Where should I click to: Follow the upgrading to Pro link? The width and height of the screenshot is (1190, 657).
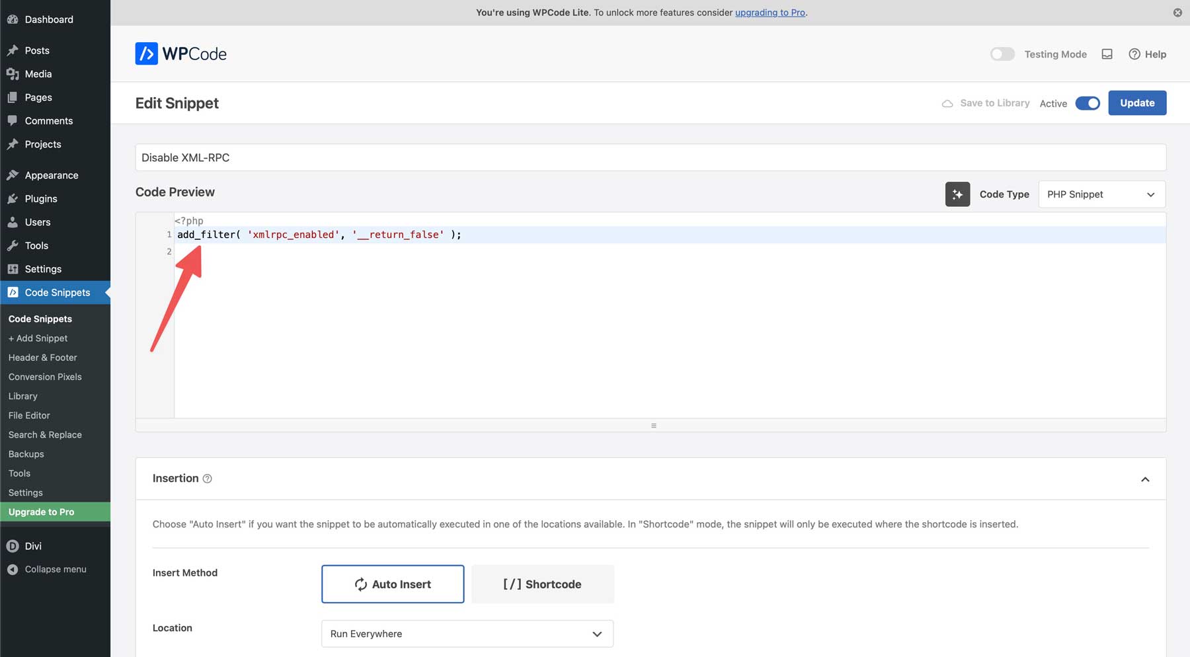769,12
